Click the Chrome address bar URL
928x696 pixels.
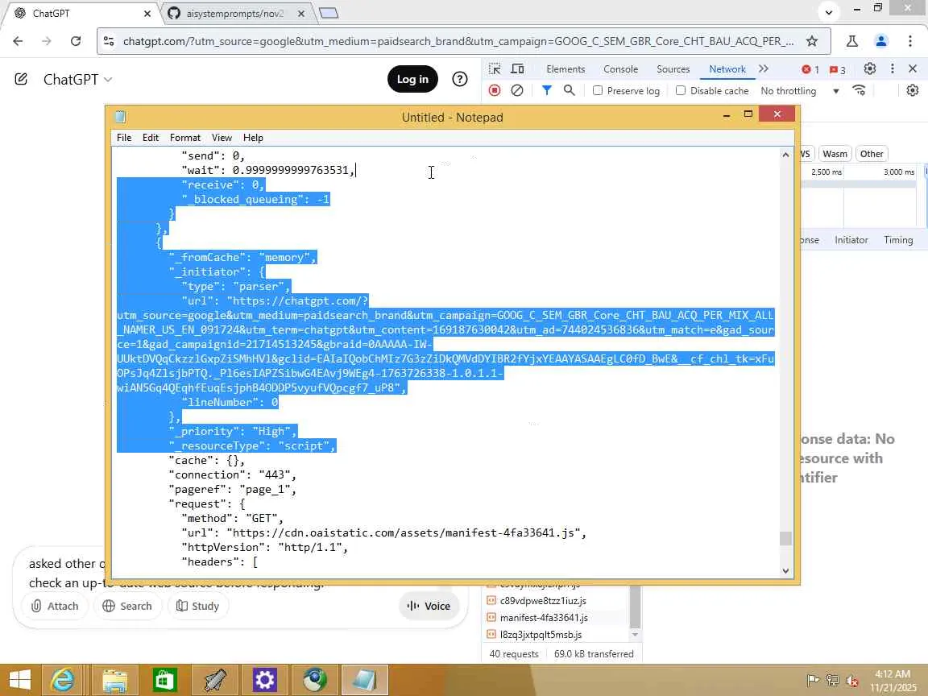tap(458, 41)
